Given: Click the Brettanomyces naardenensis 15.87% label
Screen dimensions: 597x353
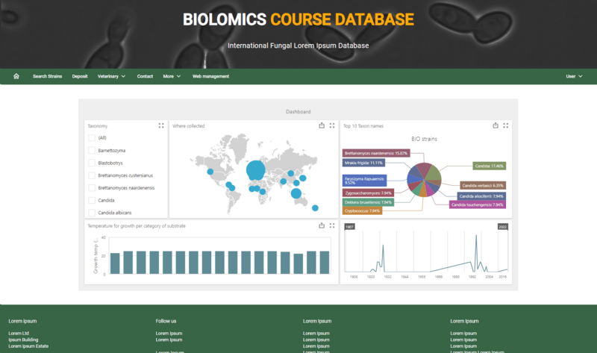Looking at the screenshot, I should 376,153.
